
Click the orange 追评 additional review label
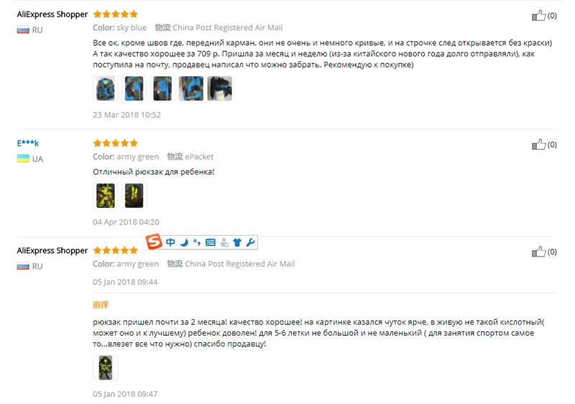101,305
